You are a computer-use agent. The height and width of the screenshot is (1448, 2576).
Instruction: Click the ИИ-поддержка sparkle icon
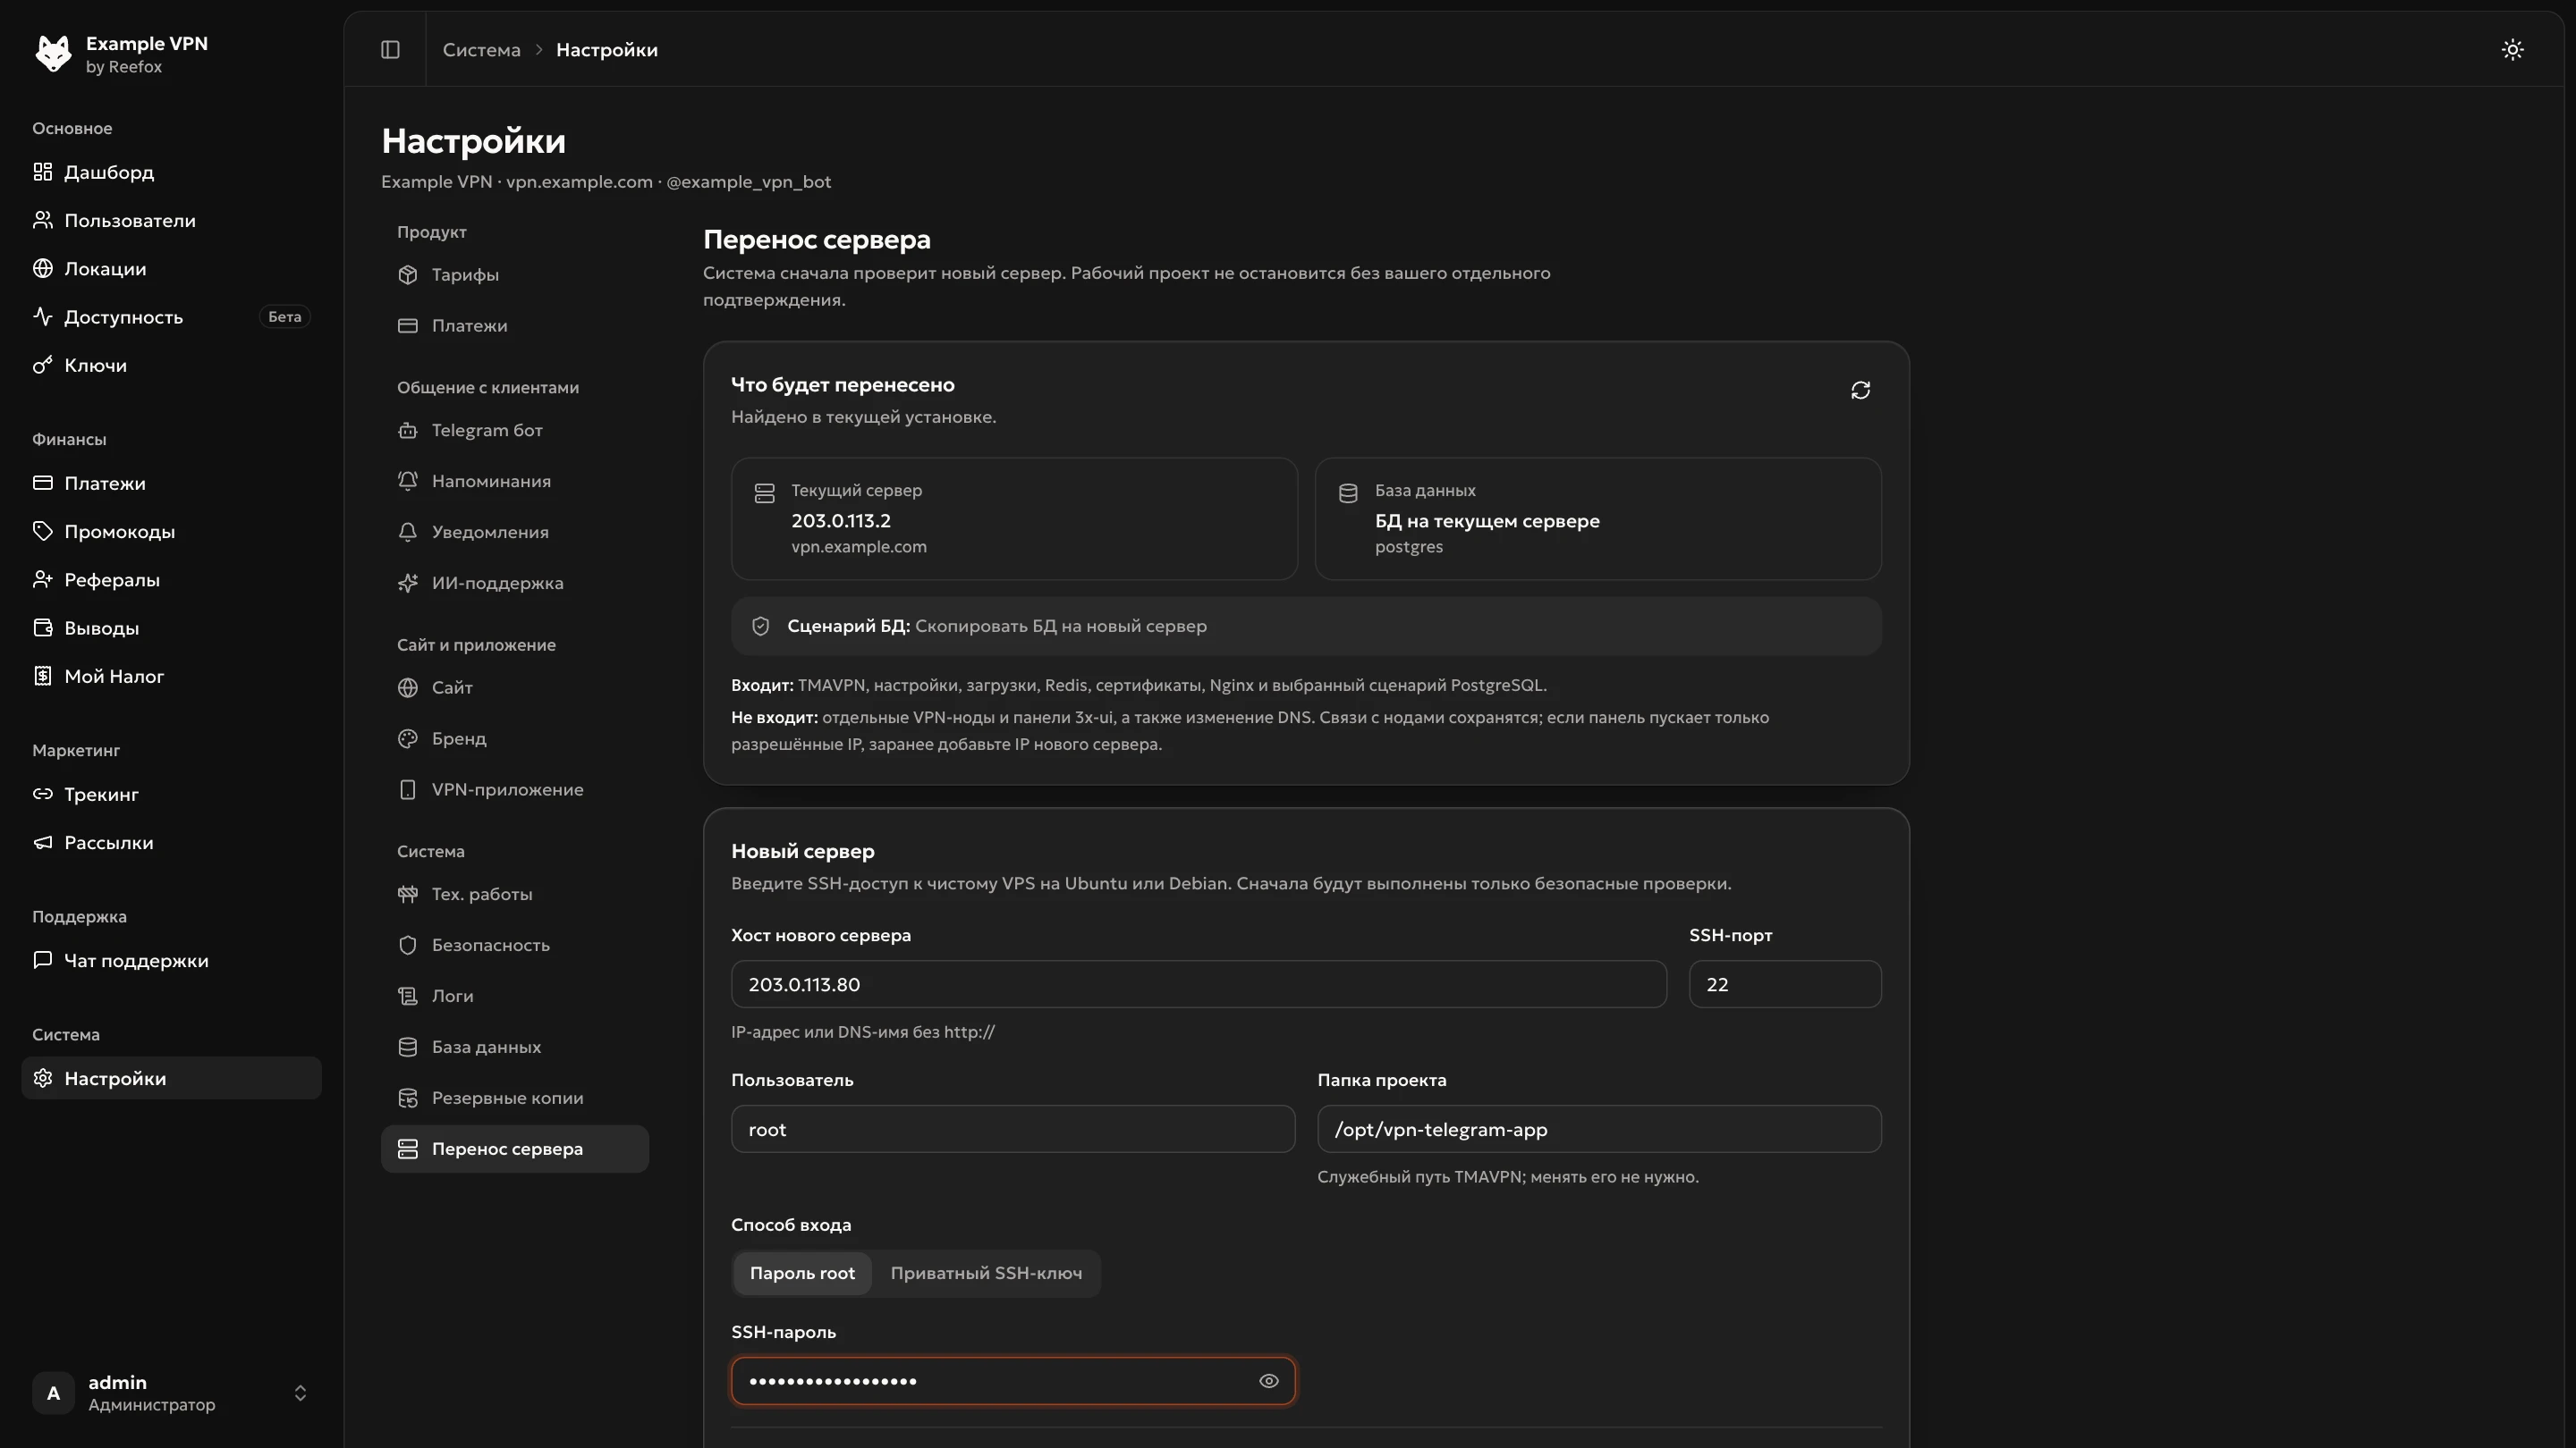407,584
